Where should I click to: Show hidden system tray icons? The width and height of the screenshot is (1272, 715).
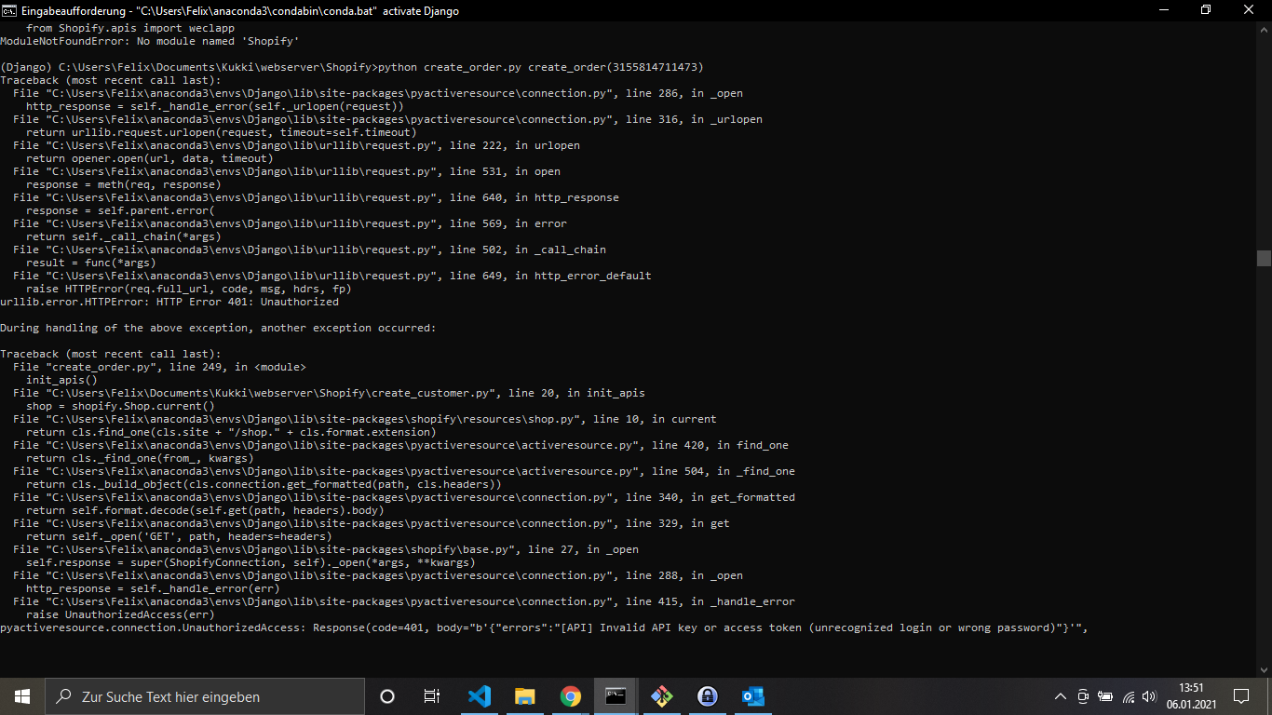(x=1060, y=696)
